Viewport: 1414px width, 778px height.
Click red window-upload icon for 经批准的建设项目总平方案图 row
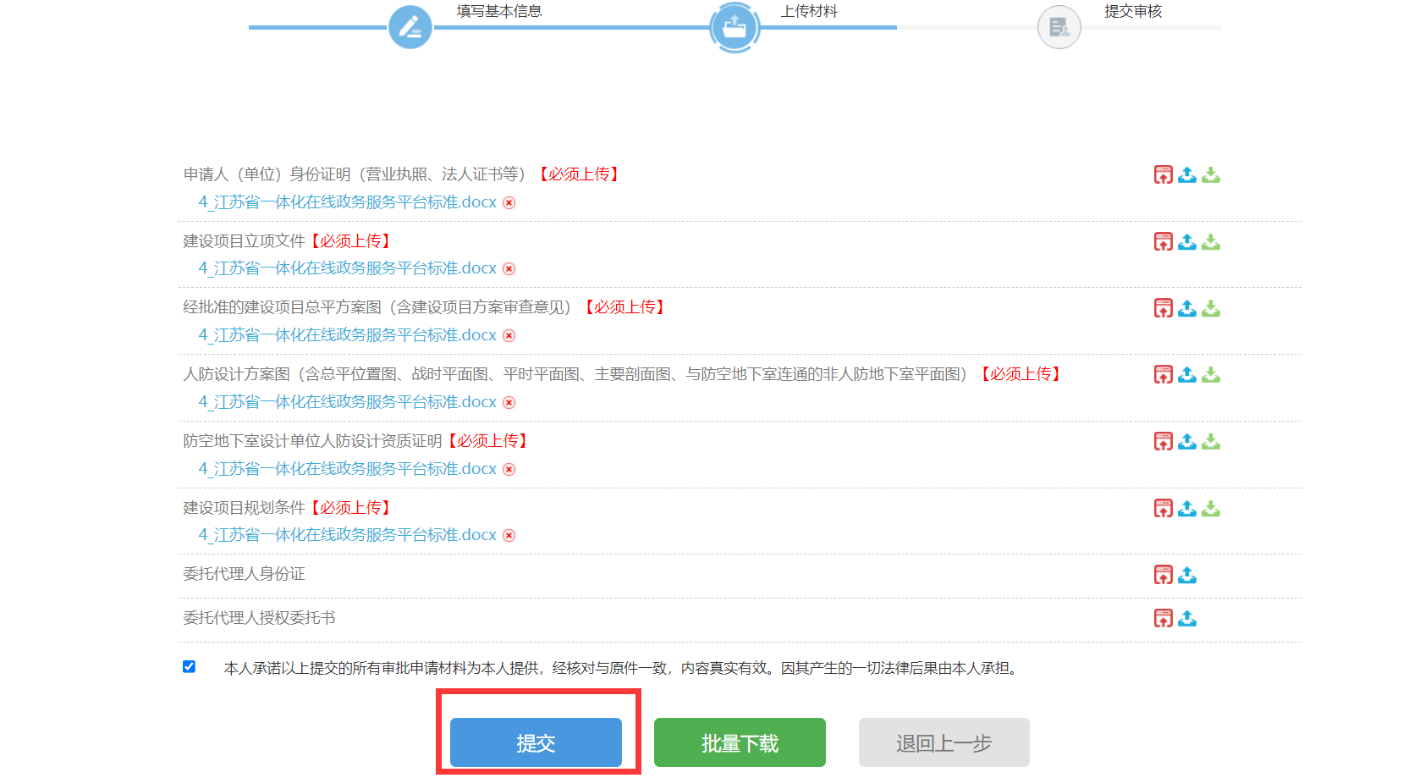[1164, 308]
